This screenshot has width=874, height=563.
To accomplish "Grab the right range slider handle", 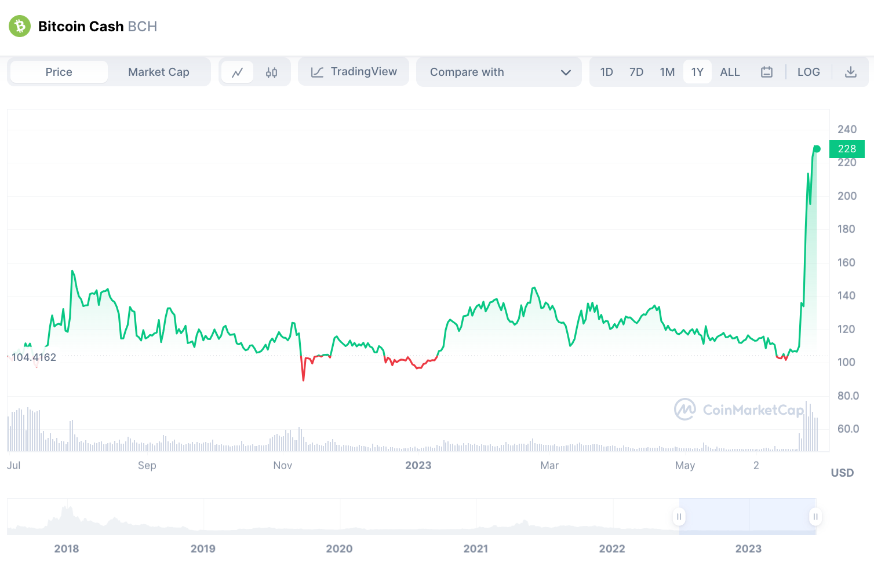I will coord(815,517).
